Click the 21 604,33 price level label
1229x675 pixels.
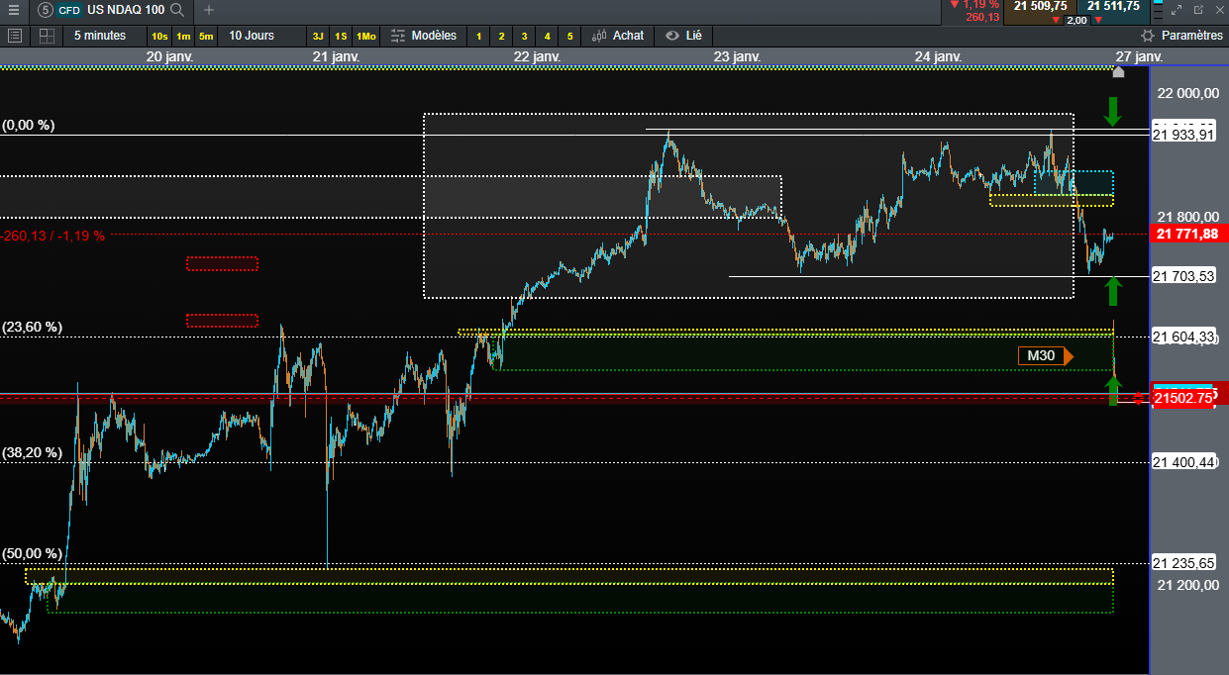click(x=1183, y=337)
